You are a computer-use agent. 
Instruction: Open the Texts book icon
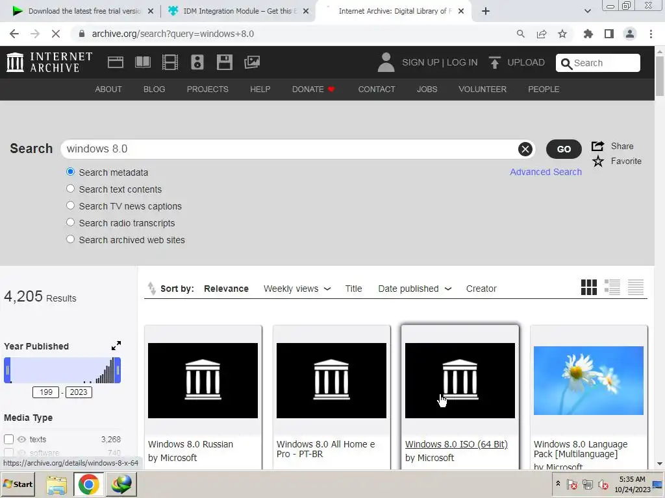click(142, 62)
